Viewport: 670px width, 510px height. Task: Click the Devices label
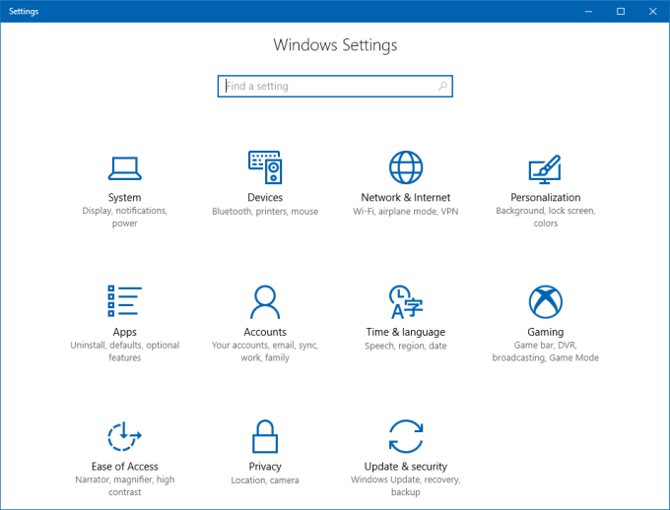click(x=265, y=197)
